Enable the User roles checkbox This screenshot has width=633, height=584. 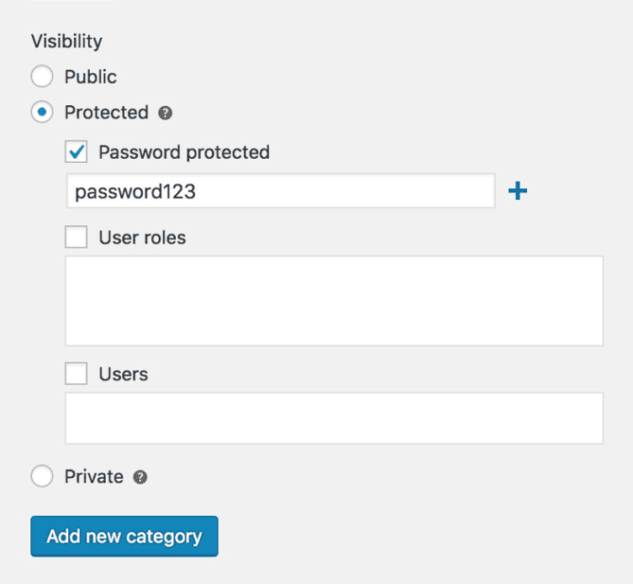click(x=76, y=236)
